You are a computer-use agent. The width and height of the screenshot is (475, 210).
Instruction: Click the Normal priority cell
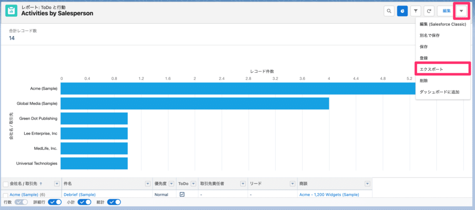[161, 195]
